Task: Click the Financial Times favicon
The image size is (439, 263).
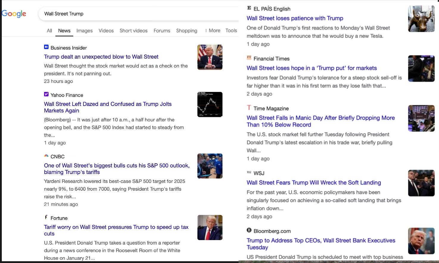Action: coord(249,58)
